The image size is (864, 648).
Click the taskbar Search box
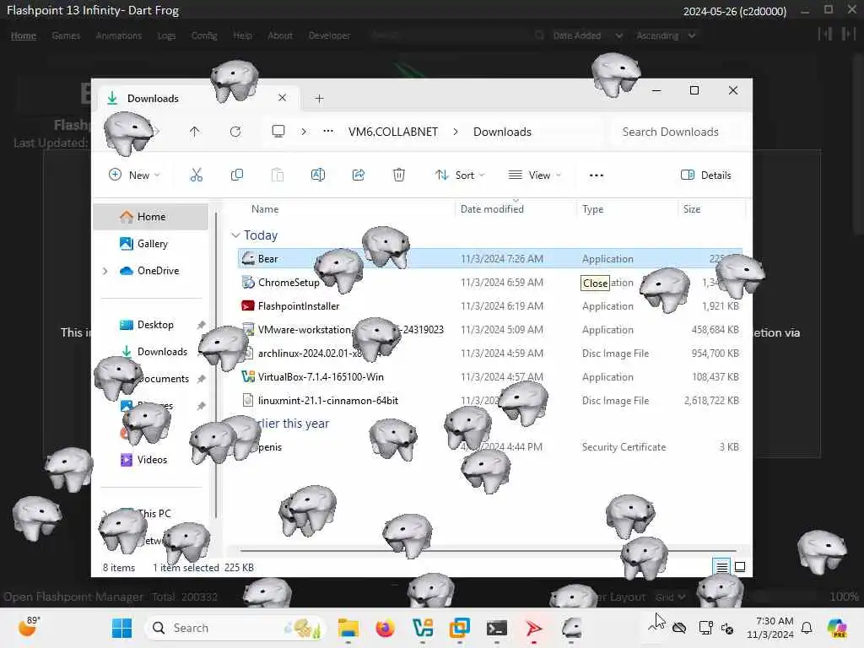pyautogui.click(x=235, y=628)
